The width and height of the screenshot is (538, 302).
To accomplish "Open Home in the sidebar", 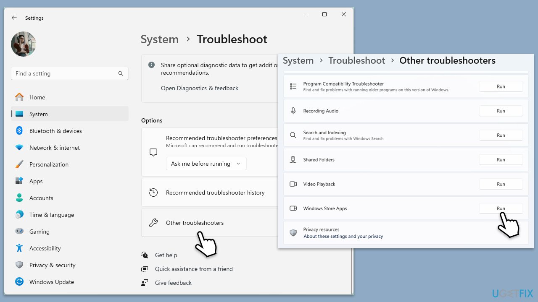I will [x=37, y=97].
